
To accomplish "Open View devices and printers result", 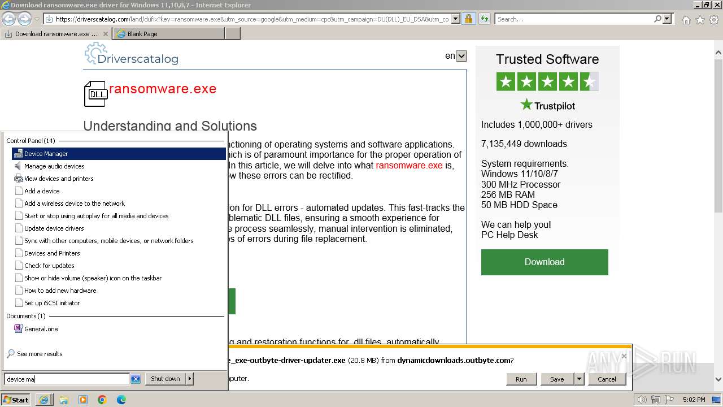I will 119,179.
